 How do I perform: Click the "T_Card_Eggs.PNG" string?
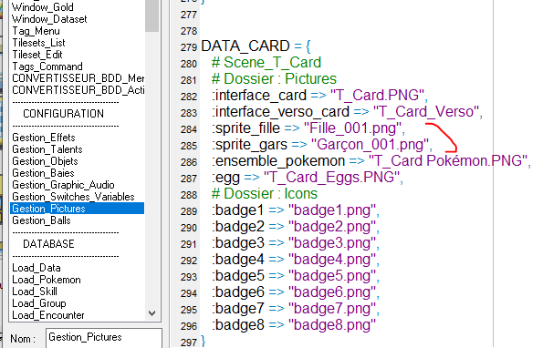[332, 178]
